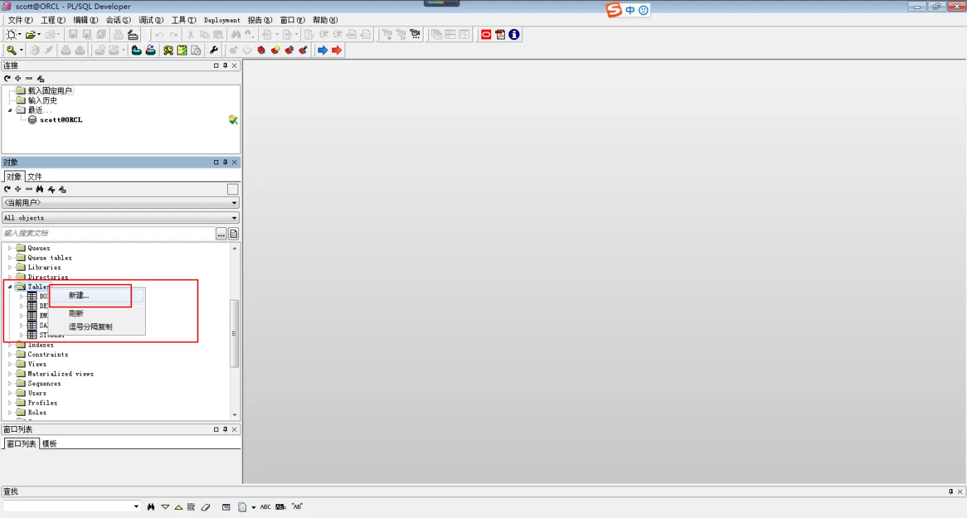The image size is (967, 518).
Task: Click binoculars icon in the find bar
Action: 151,507
